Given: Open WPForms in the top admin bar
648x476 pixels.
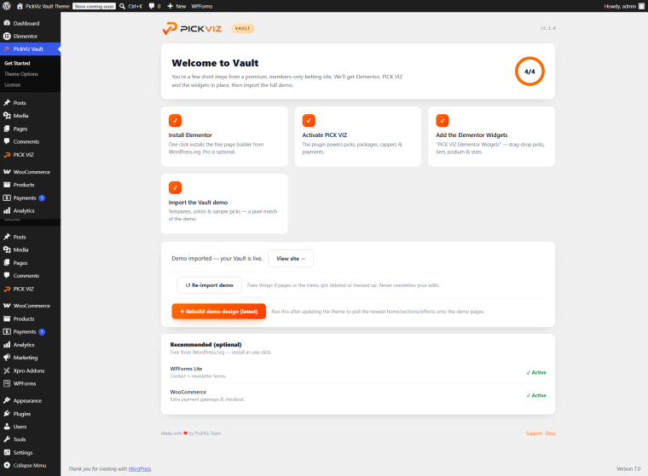Looking at the screenshot, I should (x=202, y=6).
